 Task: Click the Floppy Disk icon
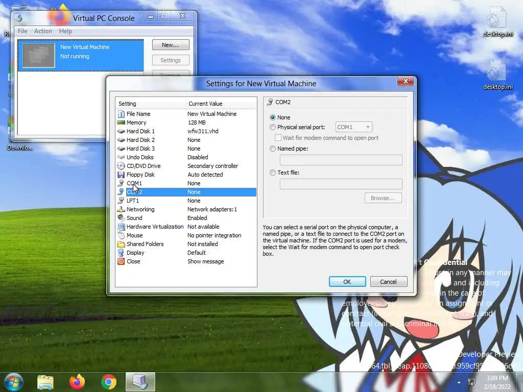click(x=121, y=175)
